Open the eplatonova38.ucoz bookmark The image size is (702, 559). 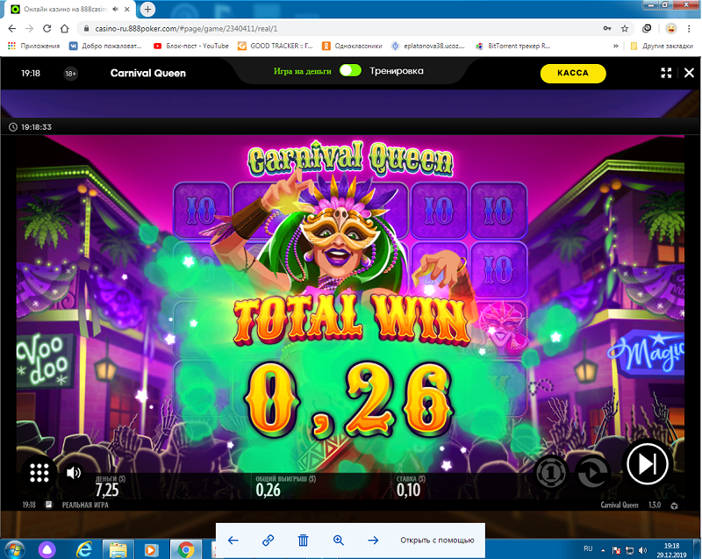tap(428, 46)
